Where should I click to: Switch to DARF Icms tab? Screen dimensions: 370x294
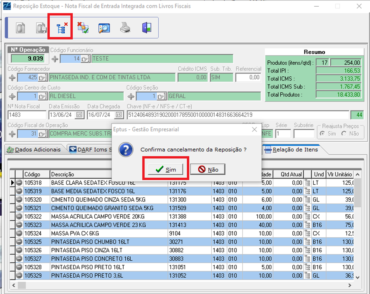90,150
